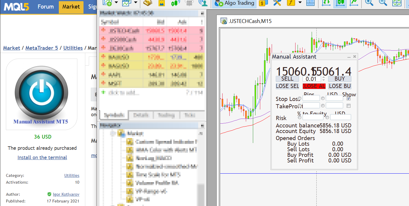Screen dimensions: 409x206
Task: Click the green candlestick signal icon
Action: pos(176,3)
